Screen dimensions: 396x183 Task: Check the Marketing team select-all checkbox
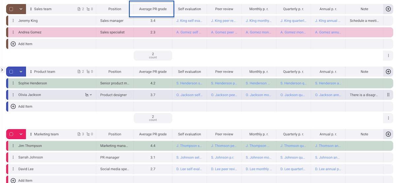pyautogui.click(x=11, y=134)
